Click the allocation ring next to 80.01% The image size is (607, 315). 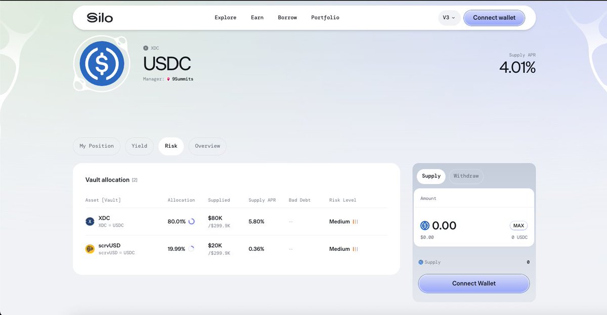pyautogui.click(x=192, y=221)
